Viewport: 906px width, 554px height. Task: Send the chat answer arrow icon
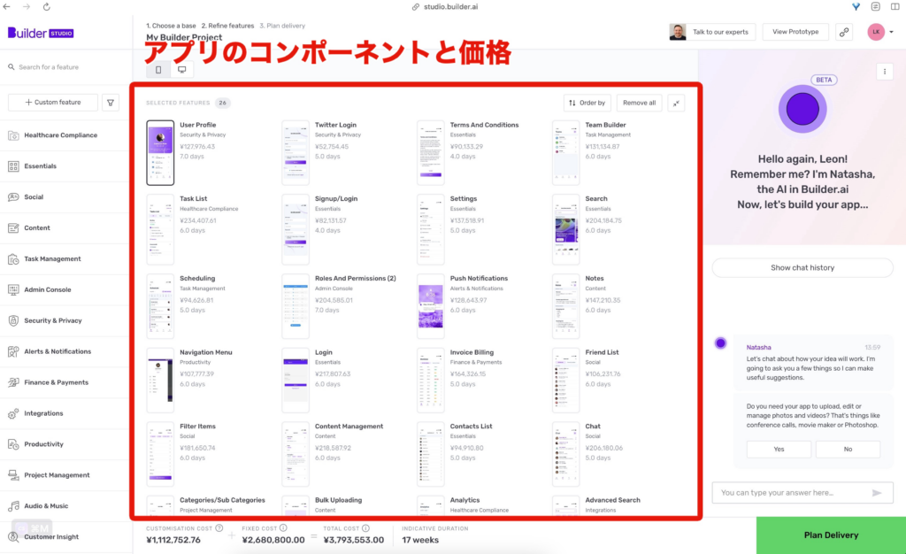coord(877,493)
